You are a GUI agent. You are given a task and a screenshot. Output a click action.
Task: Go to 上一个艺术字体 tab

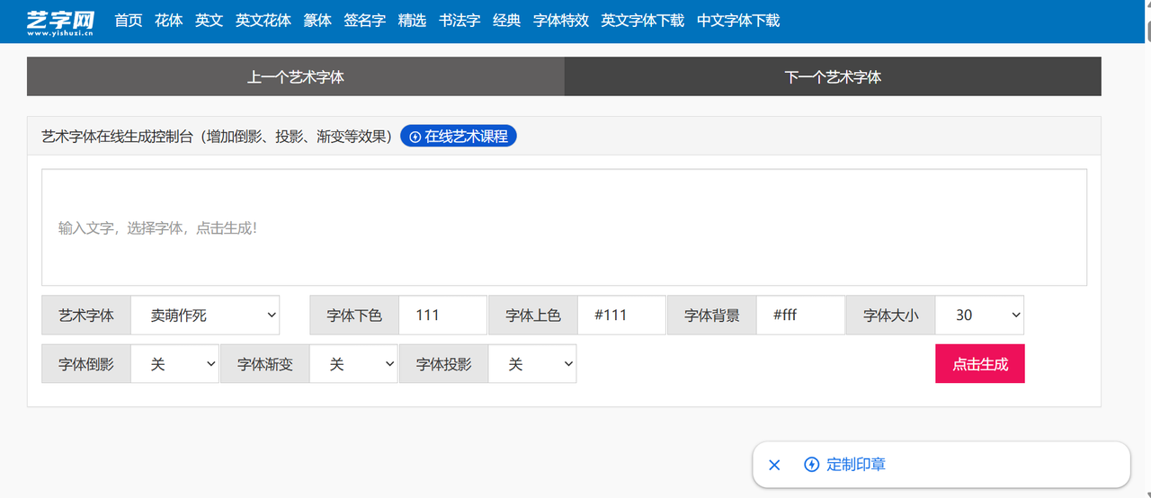pos(296,77)
